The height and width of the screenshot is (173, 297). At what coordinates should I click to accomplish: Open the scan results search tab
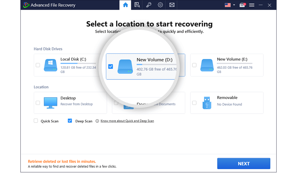click(137, 5)
